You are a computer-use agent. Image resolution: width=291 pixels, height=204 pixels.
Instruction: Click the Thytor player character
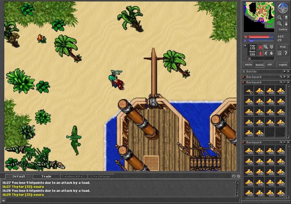click(117, 82)
